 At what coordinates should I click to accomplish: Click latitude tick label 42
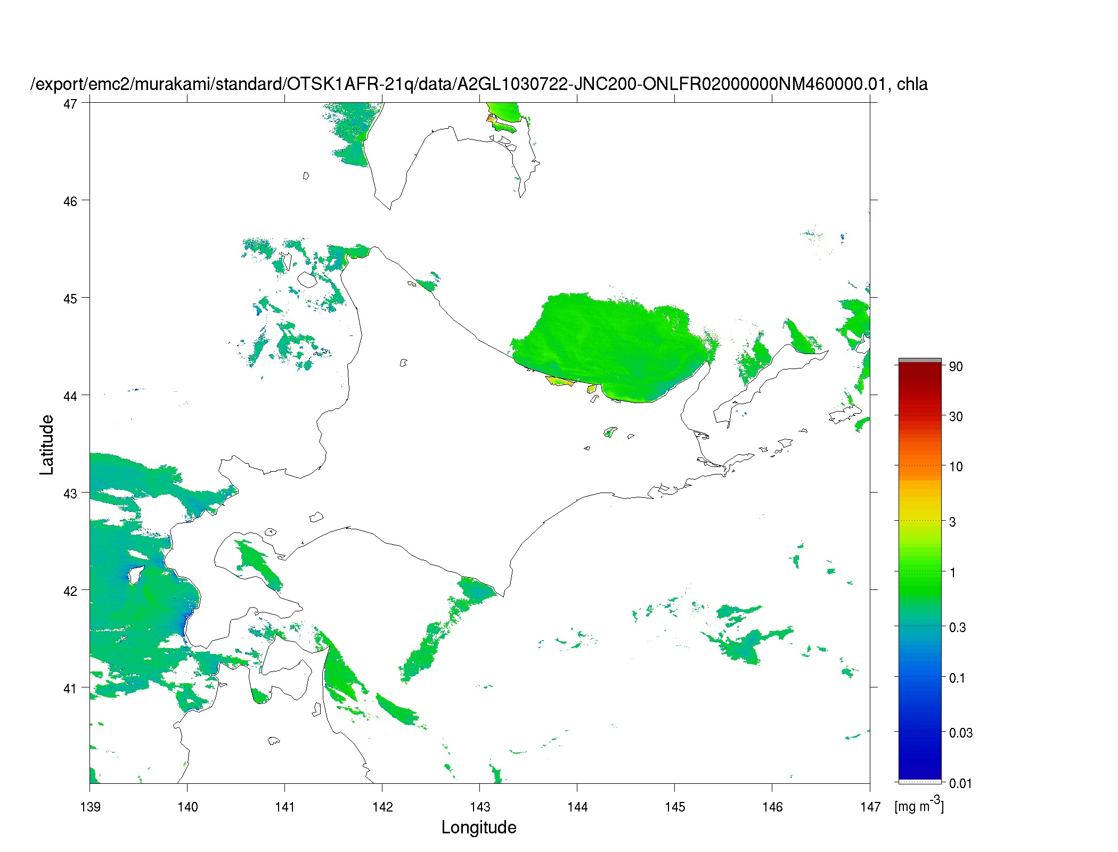pos(70,591)
